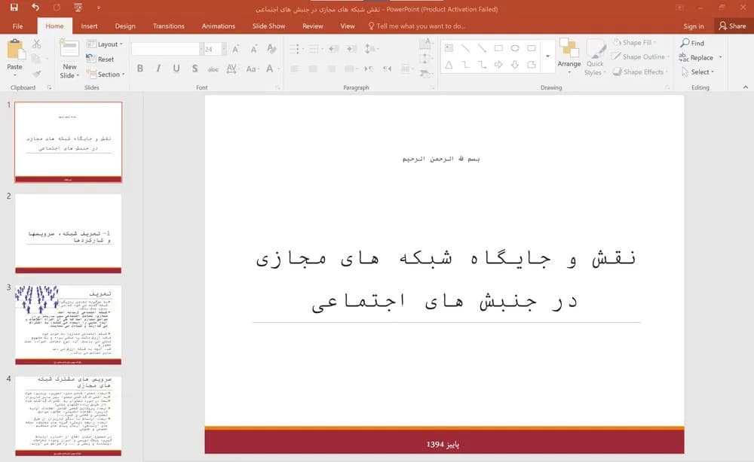The height and width of the screenshot is (462, 754).
Task: Click Sign in
Action: click(694, 26)
